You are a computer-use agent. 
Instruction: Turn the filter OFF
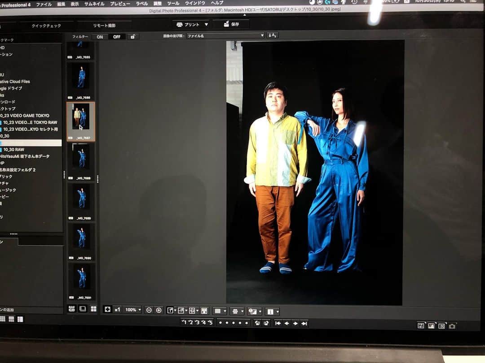(117, 37)
